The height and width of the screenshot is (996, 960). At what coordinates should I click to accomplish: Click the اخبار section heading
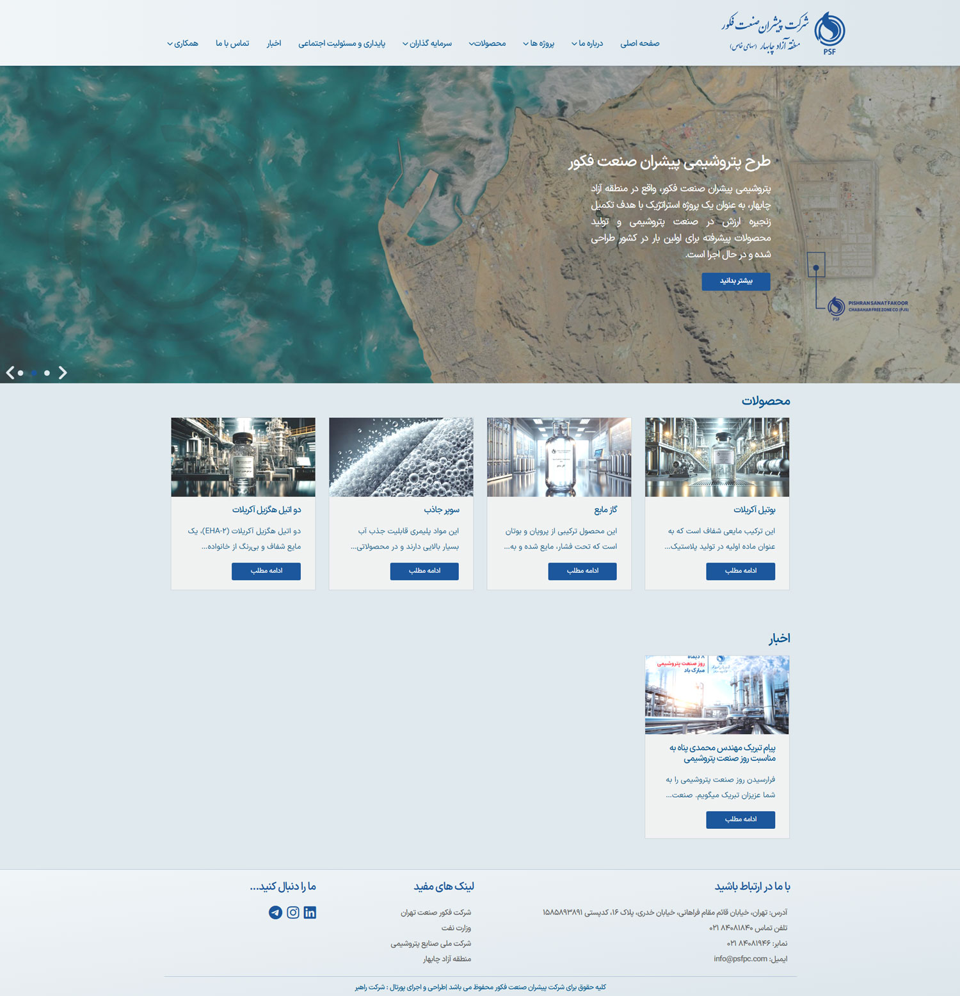780,638
